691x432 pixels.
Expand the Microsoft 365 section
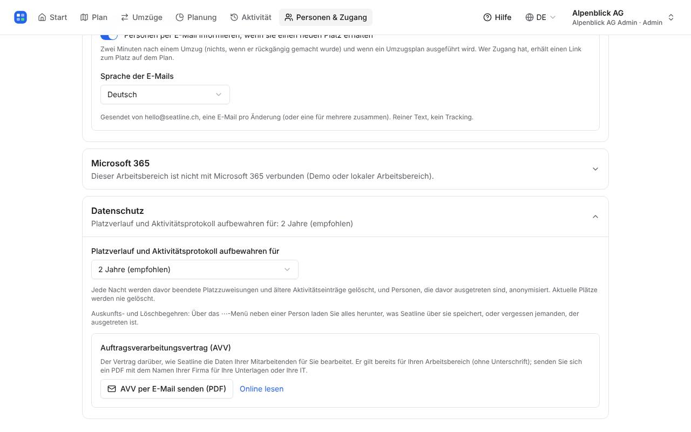(345, 169)
